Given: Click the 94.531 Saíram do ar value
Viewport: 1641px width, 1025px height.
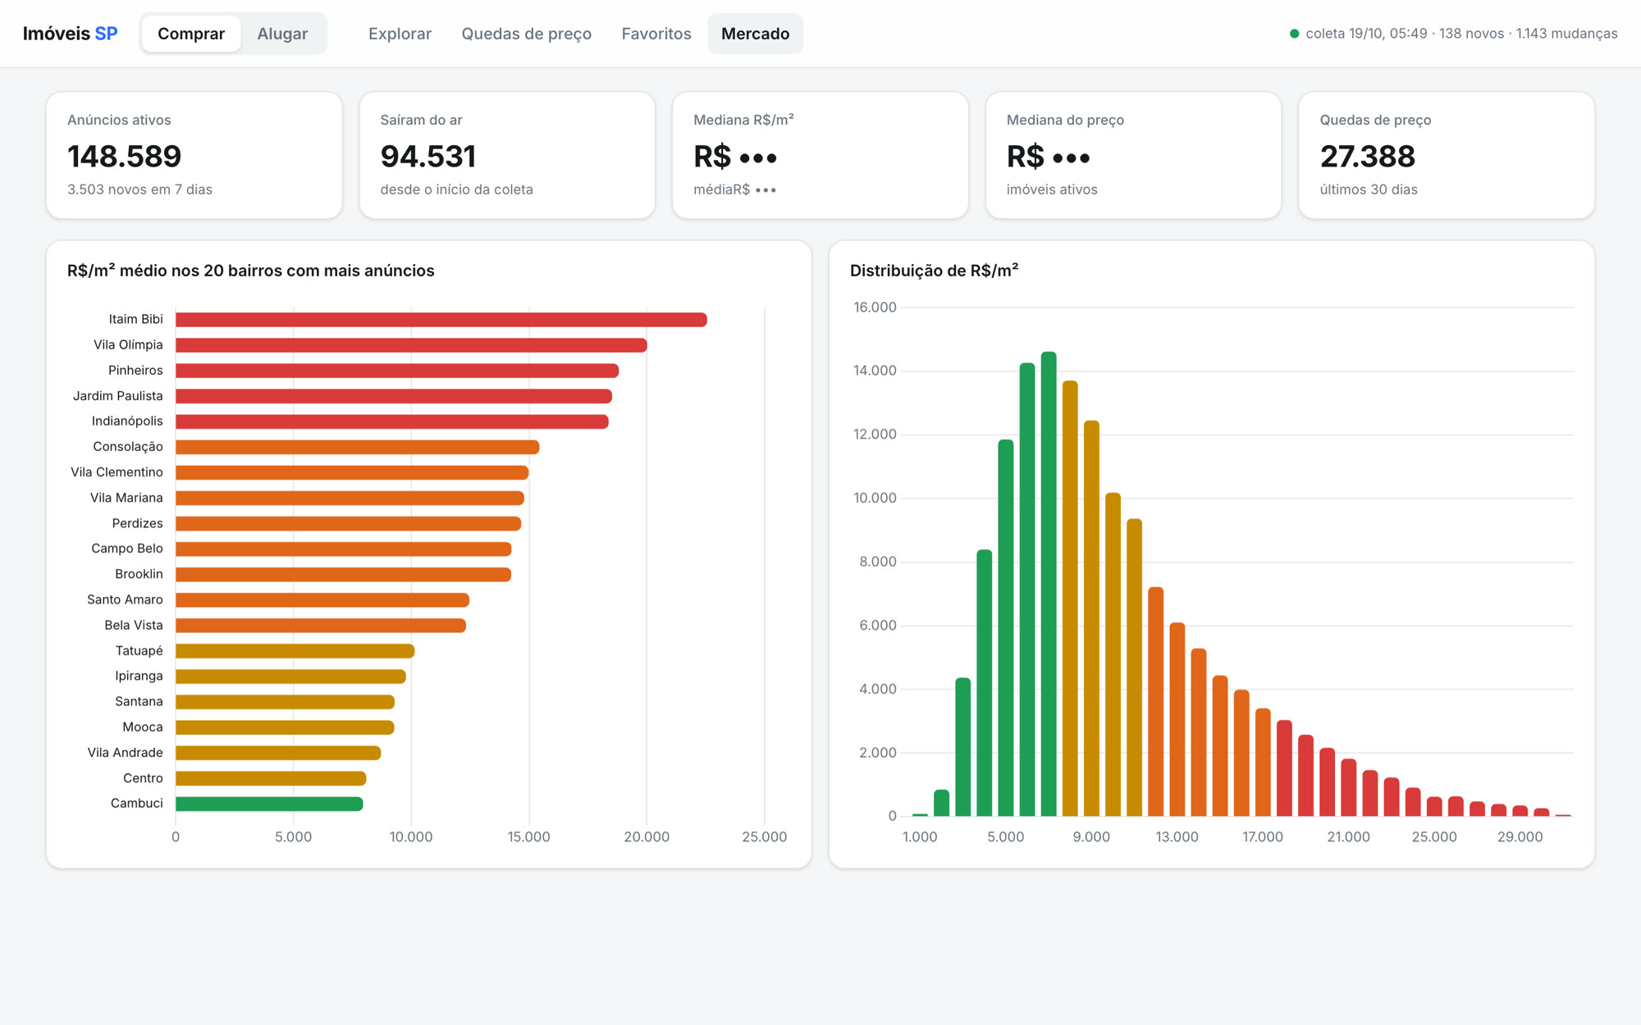Looking at the screenshot, I should pos(427,156).
